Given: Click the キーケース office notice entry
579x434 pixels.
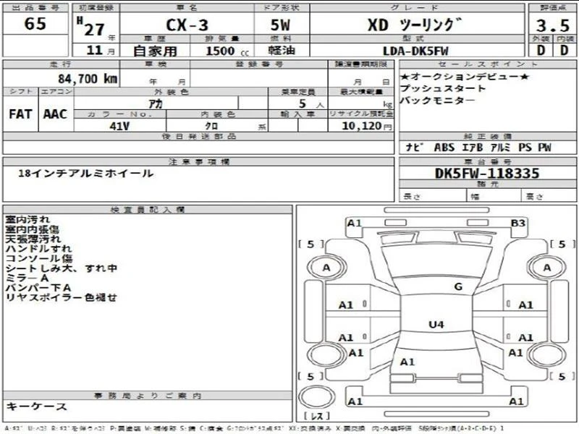Looking at the screenshot, I should tap(36, 407).
